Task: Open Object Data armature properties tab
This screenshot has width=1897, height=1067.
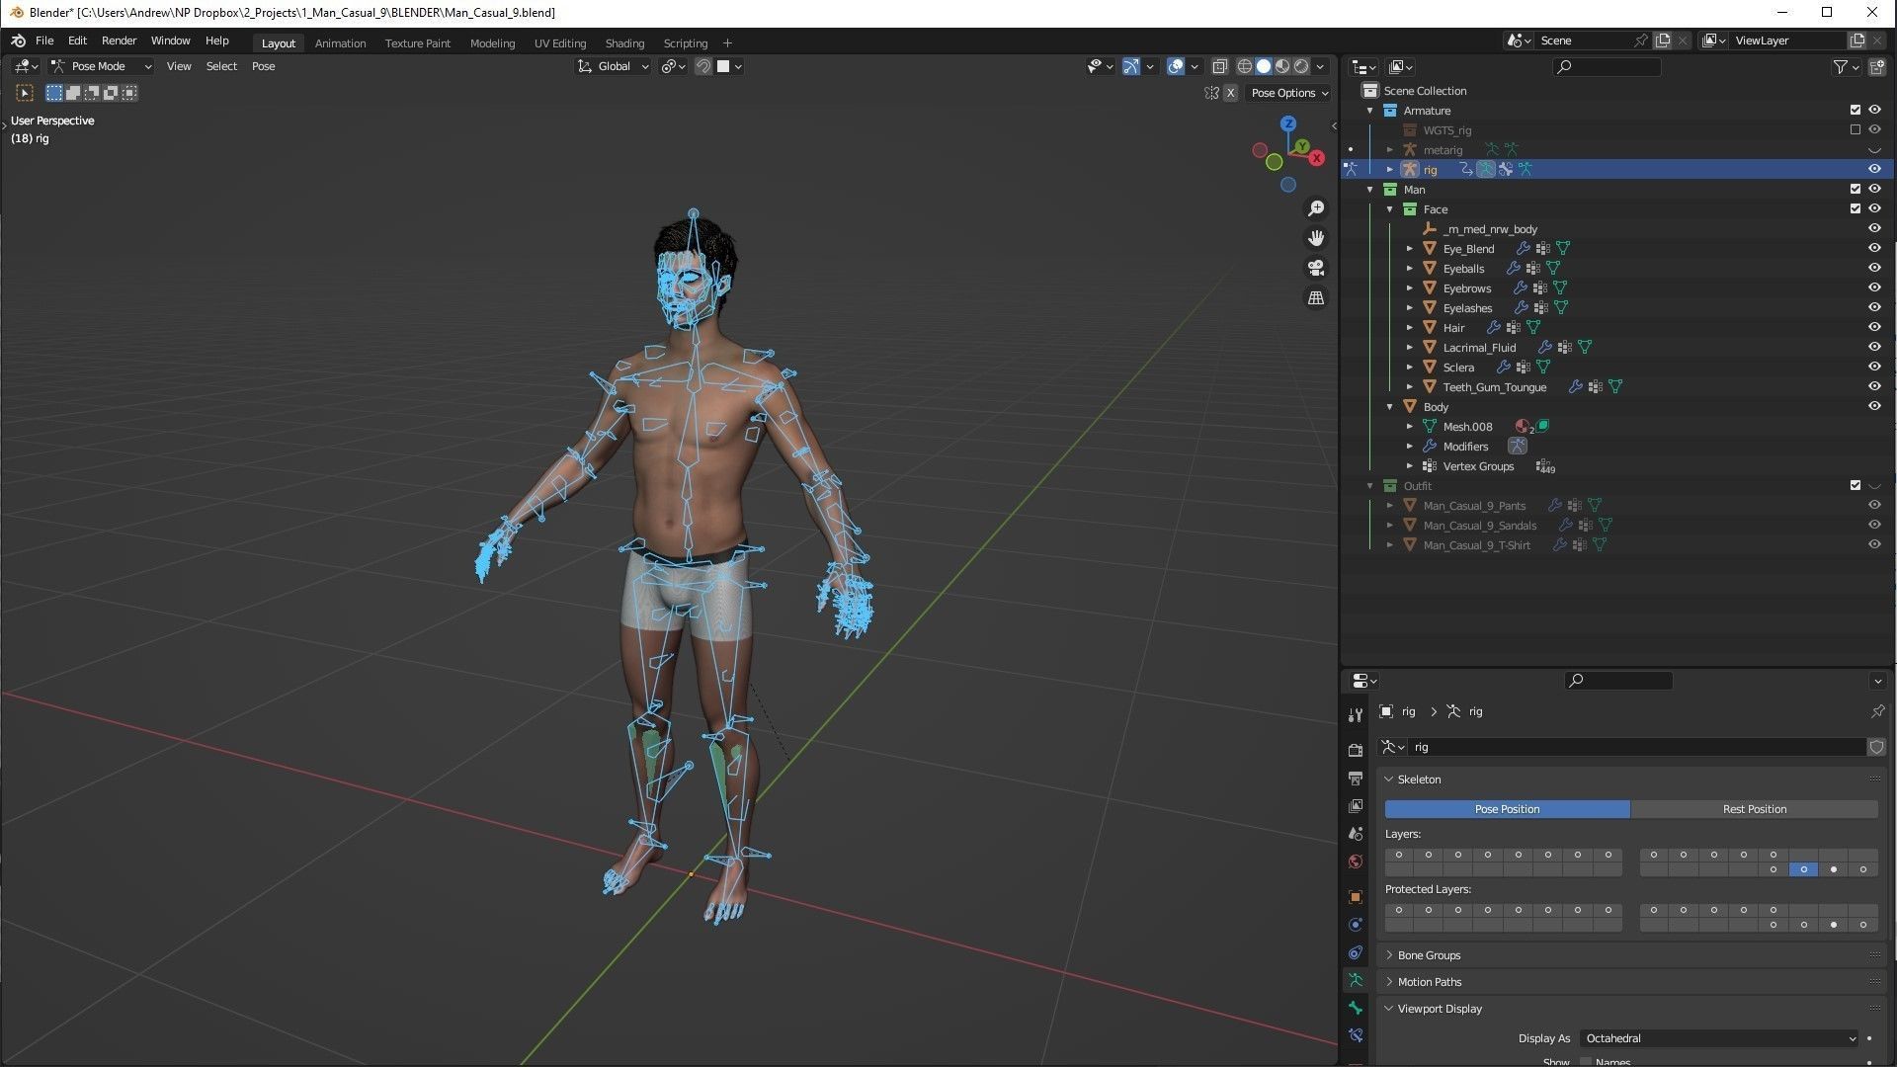Action: click(1356, 980)
